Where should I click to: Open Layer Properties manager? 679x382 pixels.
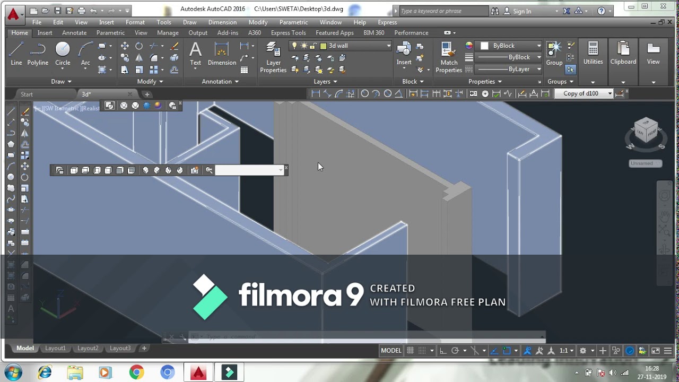tap(273, 57)
